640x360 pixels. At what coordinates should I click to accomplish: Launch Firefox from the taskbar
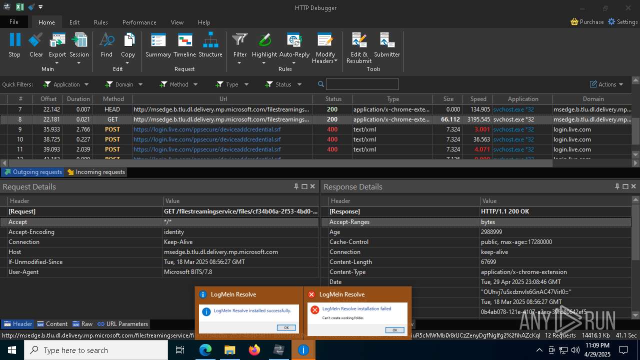[x=254, y=350]
